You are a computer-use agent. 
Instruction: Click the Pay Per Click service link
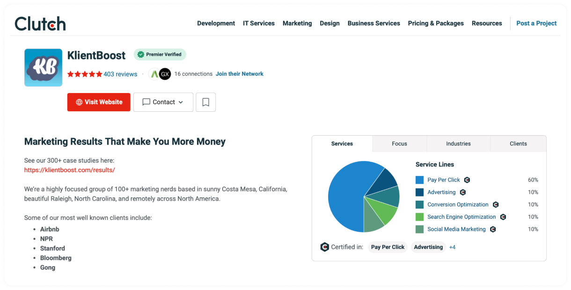coord(444,180)
